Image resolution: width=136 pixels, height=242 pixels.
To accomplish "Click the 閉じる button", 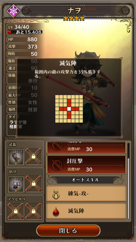I will click(x=68, y=231).
